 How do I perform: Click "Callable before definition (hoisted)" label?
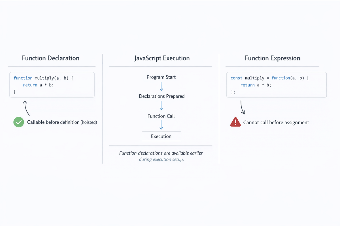pos(62,122)
